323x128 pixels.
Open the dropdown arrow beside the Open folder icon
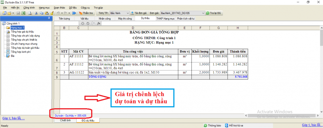(x=13, y=13)
